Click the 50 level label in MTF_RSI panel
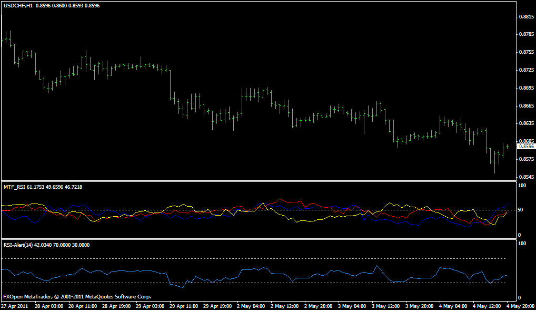 pyautogui.click(x=520, y=210)
